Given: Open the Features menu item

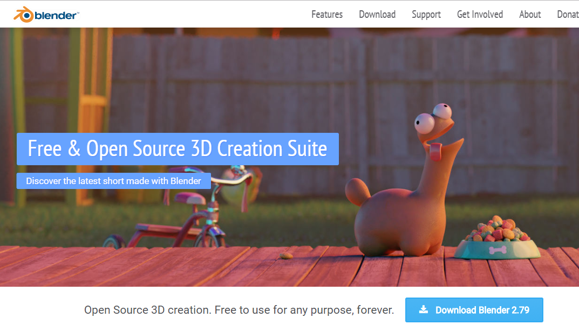Looking at the screenshot, I should pyautogui.click(x=327, y=15).
